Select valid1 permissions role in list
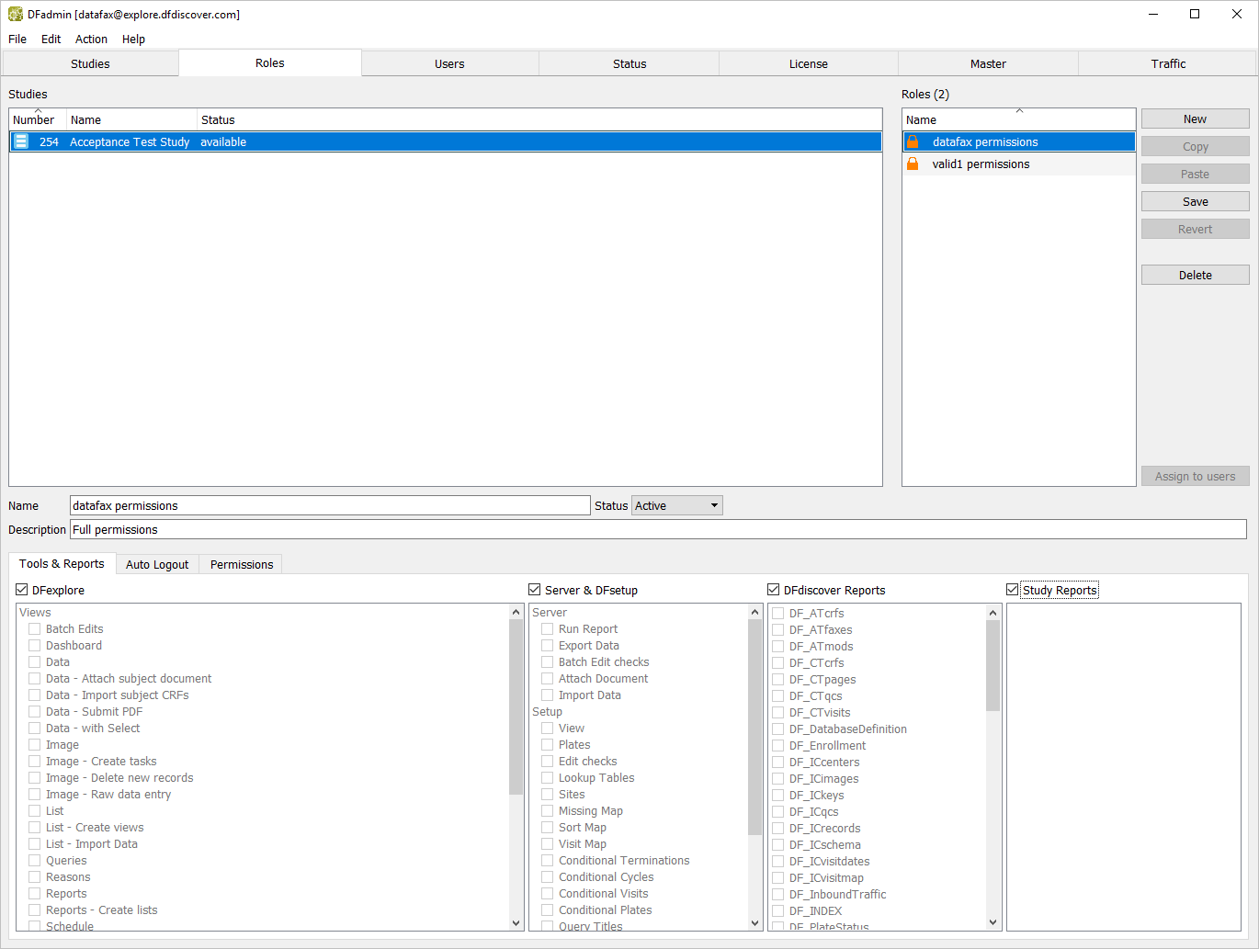1259x949 pixels. click(981, 164)
